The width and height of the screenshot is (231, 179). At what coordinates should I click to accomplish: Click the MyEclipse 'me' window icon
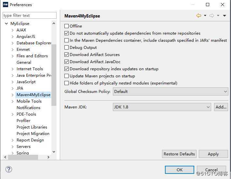coord(5,5)
